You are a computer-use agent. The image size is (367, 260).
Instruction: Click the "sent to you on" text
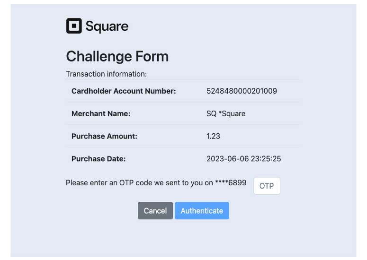180,182
